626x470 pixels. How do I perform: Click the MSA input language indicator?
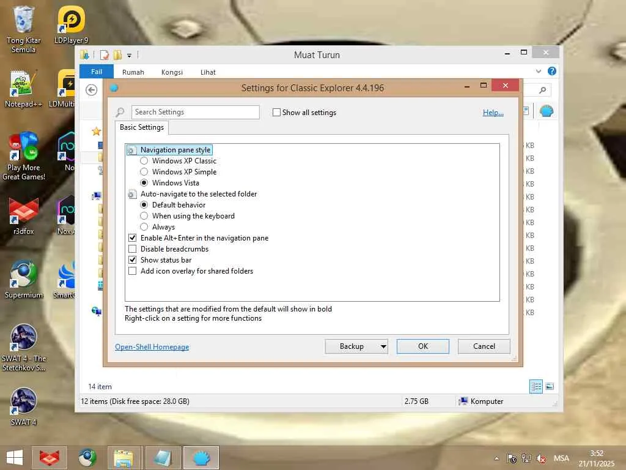561,458
